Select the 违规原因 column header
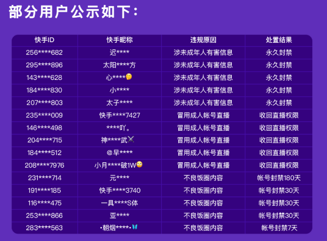This screenshot has height=241, width=327. pyautogui.click(x=203, y=40)
